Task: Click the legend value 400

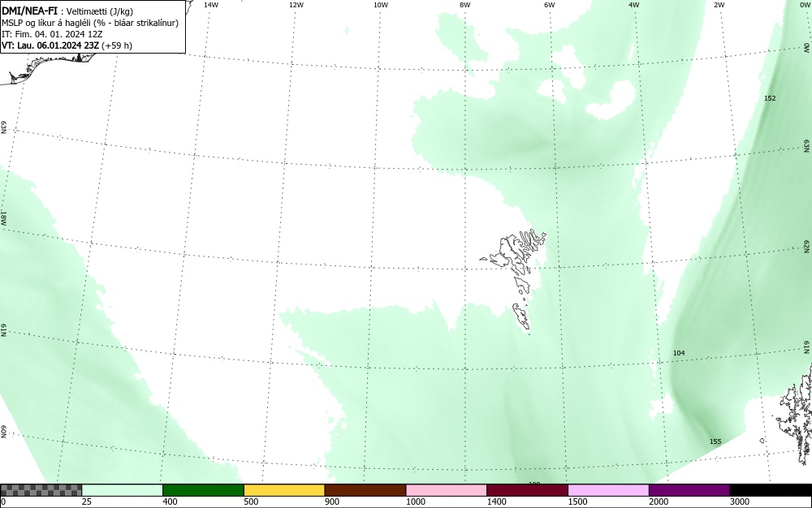Action: (x=170, y=502)
